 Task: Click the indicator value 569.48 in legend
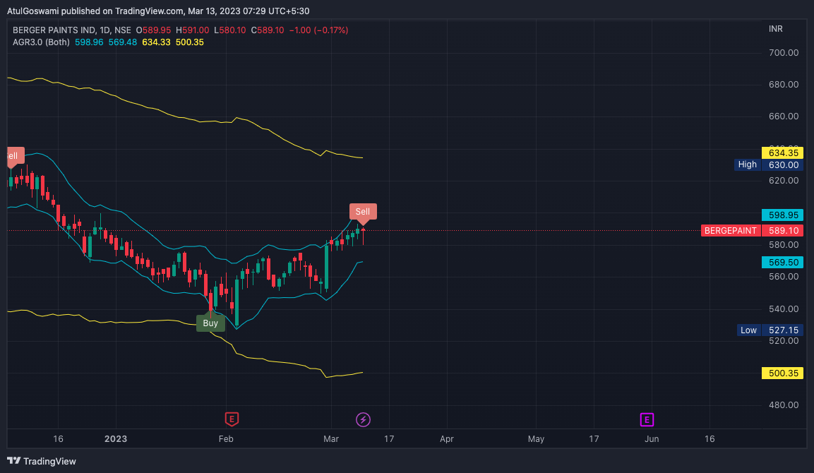pyautogui.click(x=123, y=42)
